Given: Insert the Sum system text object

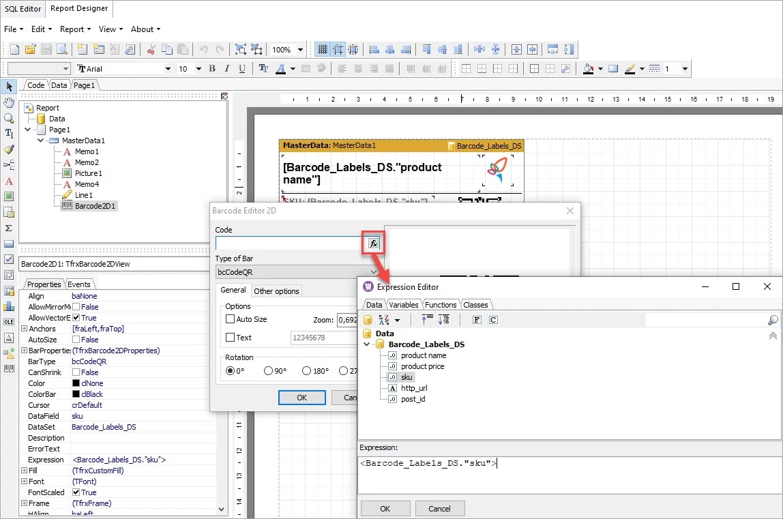Looking at the screenshot, I should (9, 228).
